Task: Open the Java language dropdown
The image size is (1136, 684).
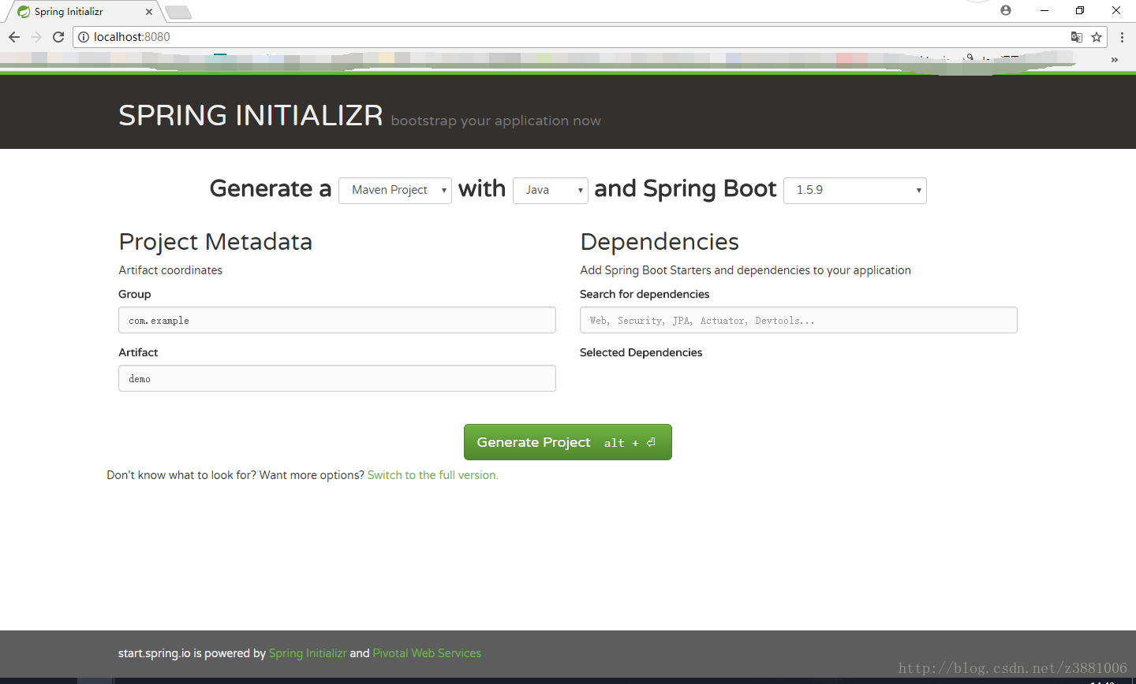Action: 551,191
